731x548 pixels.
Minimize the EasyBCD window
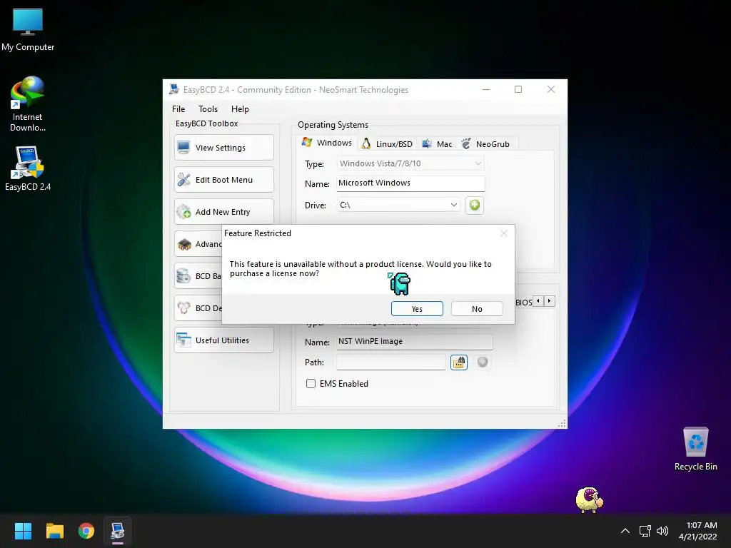pos(486,89)
